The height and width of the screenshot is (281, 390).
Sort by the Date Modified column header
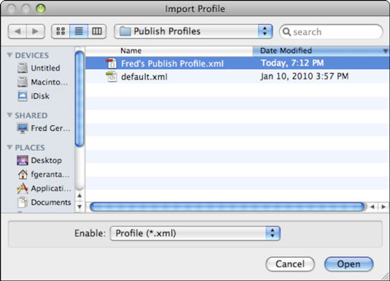pos(321,51)
